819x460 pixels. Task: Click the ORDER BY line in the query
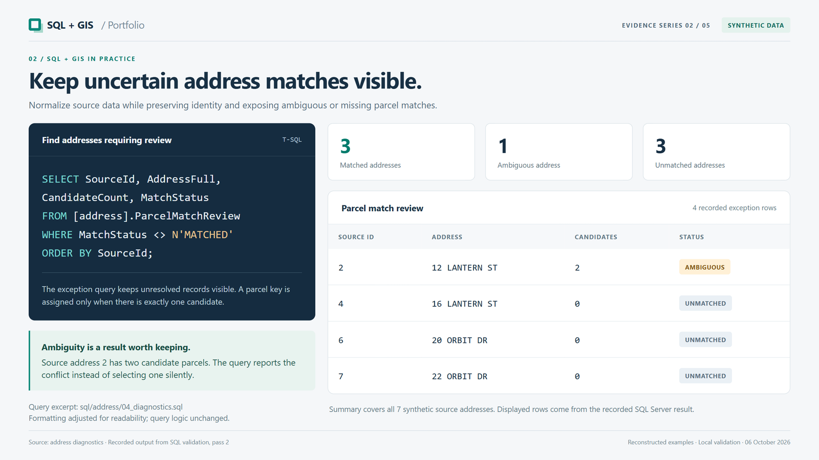tap(97, 254)
